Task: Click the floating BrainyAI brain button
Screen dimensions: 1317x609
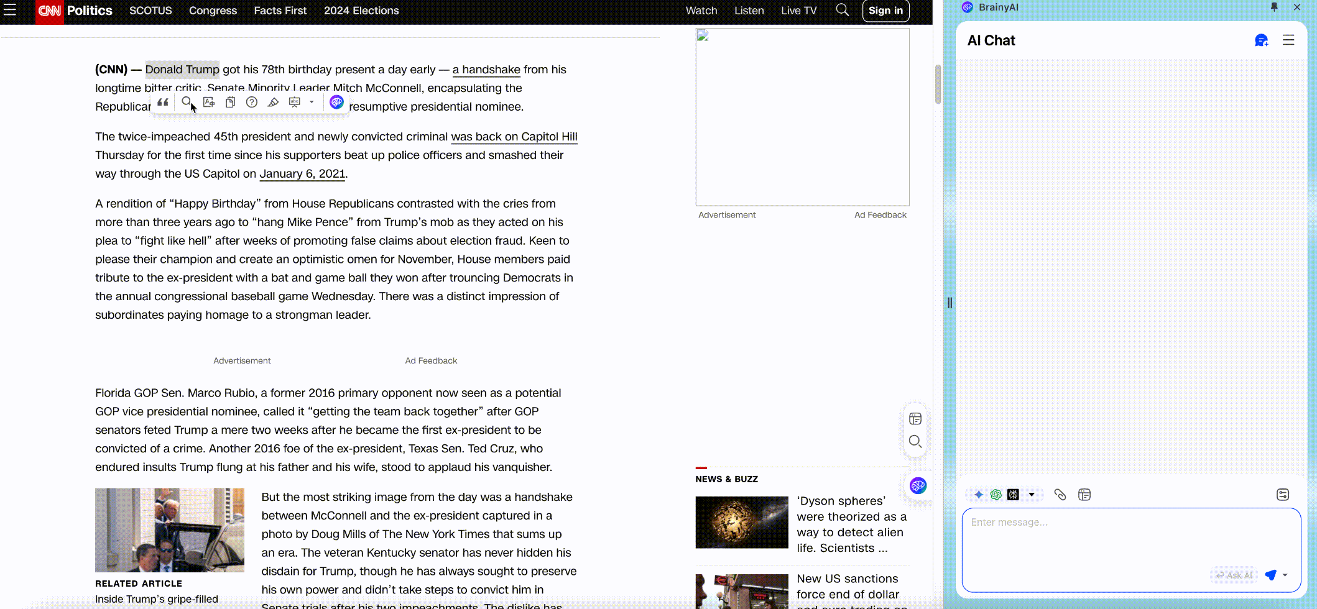Action: pyautogui.click(x=918, y=485)
